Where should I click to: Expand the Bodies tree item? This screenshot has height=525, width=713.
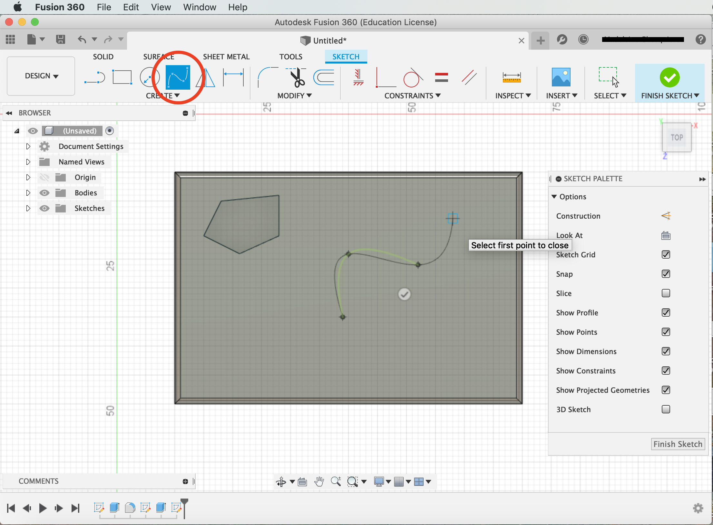tap(28, 192)
